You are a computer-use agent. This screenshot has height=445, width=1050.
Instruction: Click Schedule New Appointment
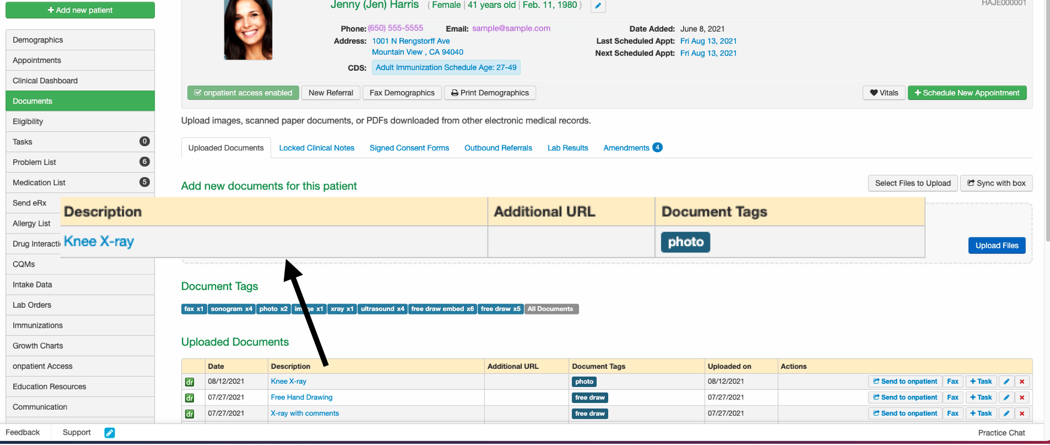[967, 93]
